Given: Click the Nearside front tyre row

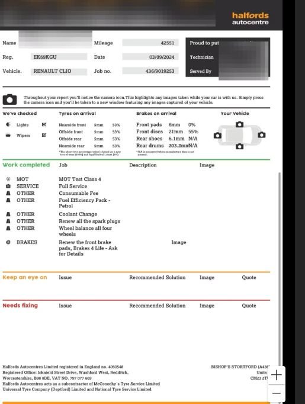Looking at the screenshot, I should [x=89, y=125].
